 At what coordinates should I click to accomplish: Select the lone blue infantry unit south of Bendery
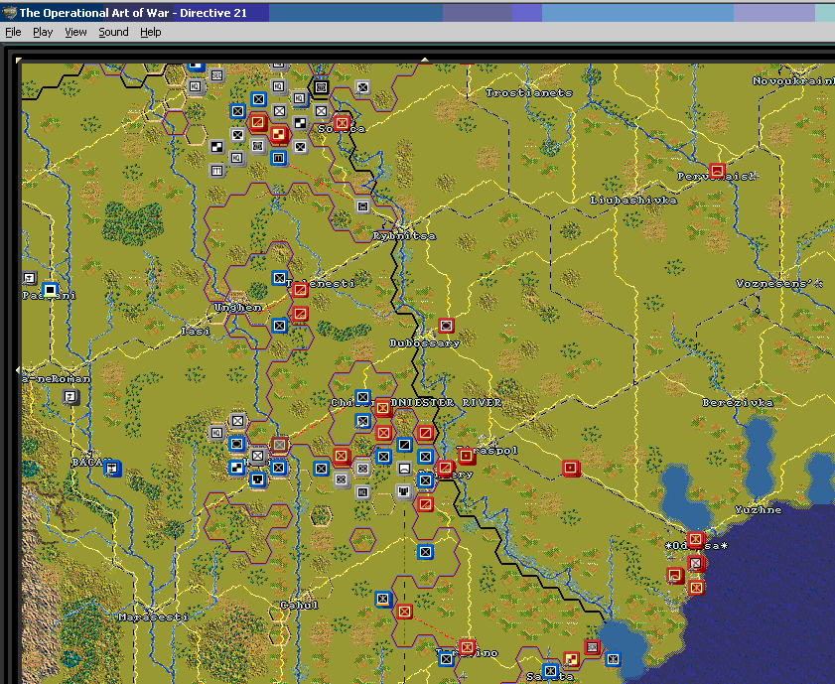(425, 552)
